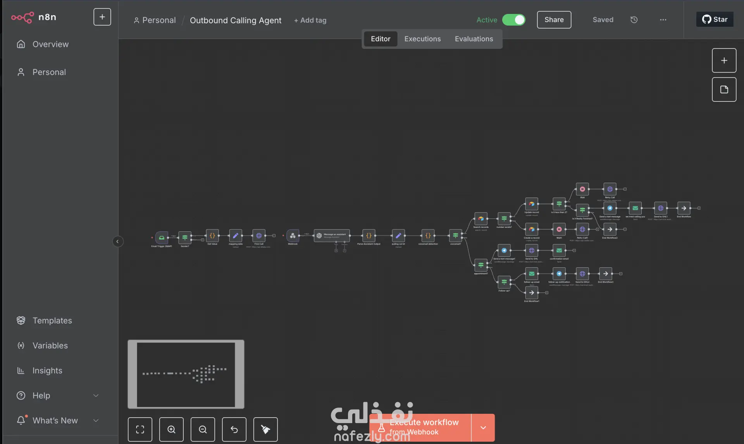744x444 pixels.
Task: Reset canvas zoom with the undo arrow icon
Action: (234, 429)
